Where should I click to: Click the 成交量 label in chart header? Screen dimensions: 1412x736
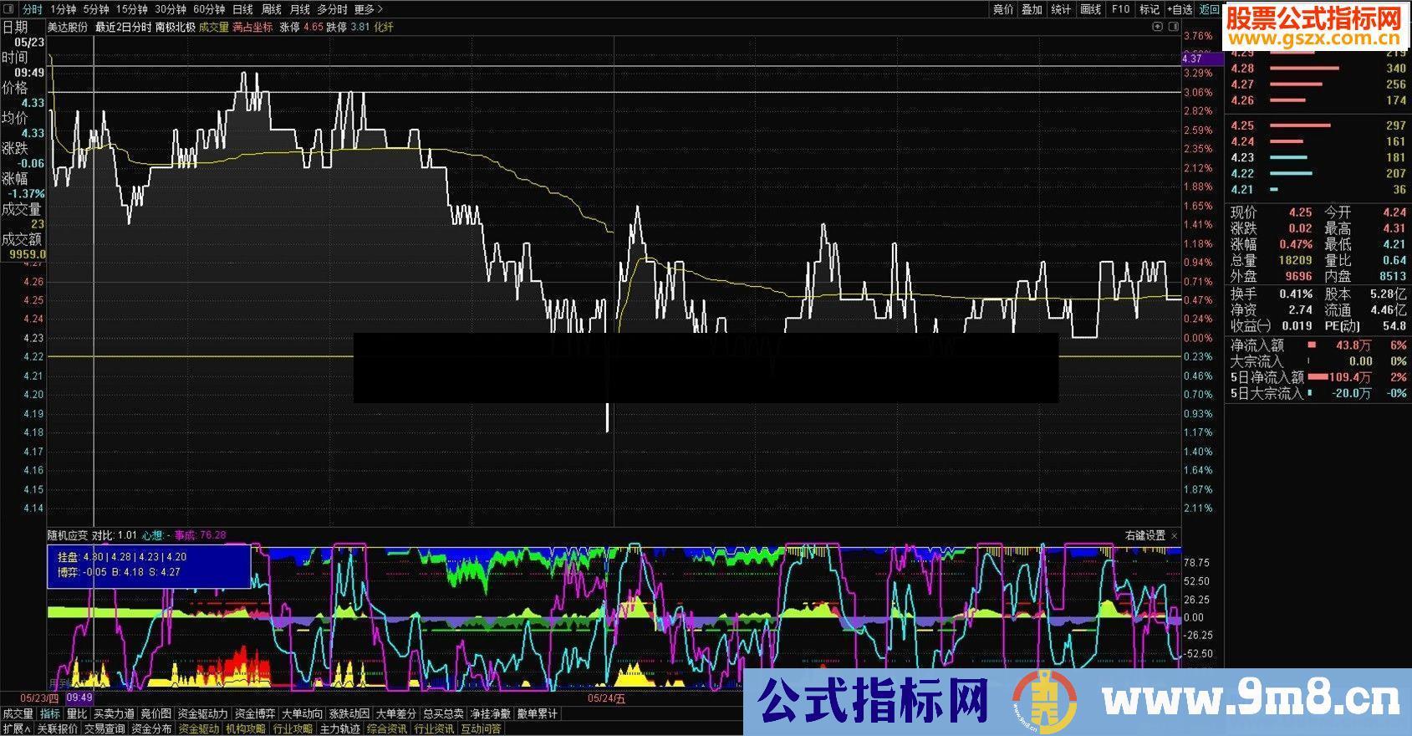214,27
